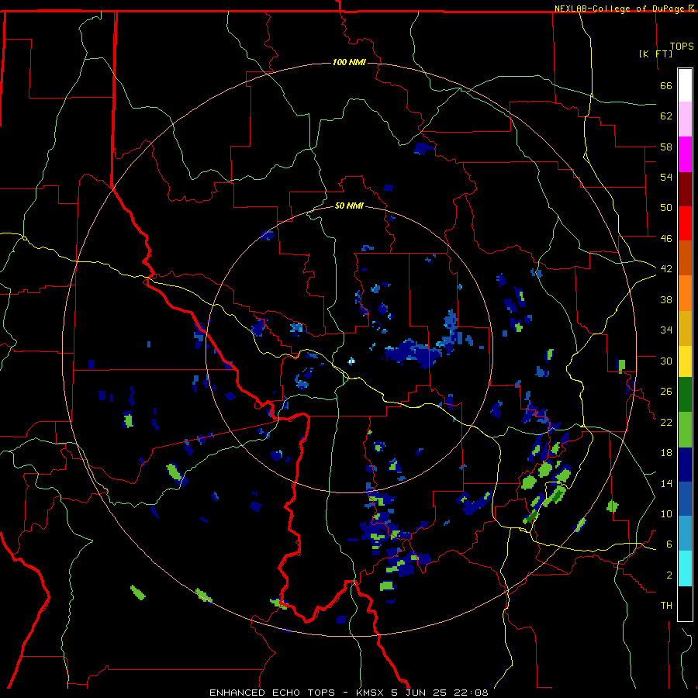Image resolution: width=698 pixels, height=698 pixels.
Task: Click the 50 legend value
Action: [666, 208]
